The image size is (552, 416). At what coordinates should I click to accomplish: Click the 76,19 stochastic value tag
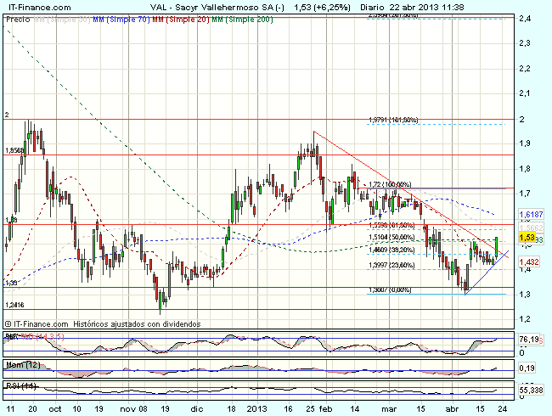[528, 340]
